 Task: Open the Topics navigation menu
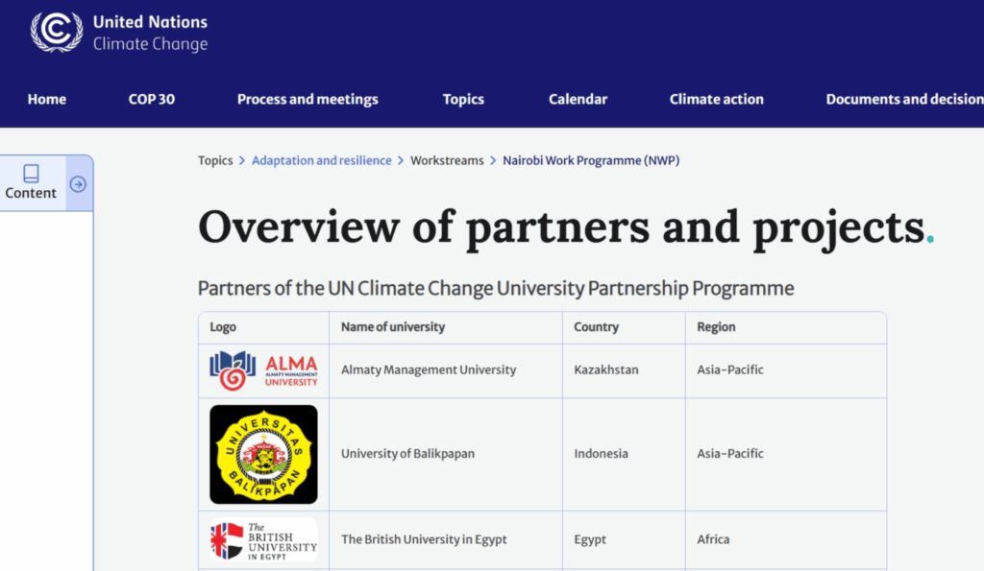(x=463, y=99)
